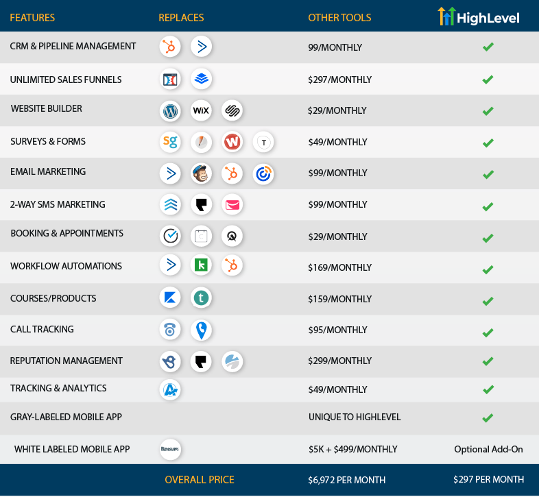Click the Typeform 'T' icon
The height and width of the screenshot is (497, 539).
pyautogui.click(x=263, y=142)
